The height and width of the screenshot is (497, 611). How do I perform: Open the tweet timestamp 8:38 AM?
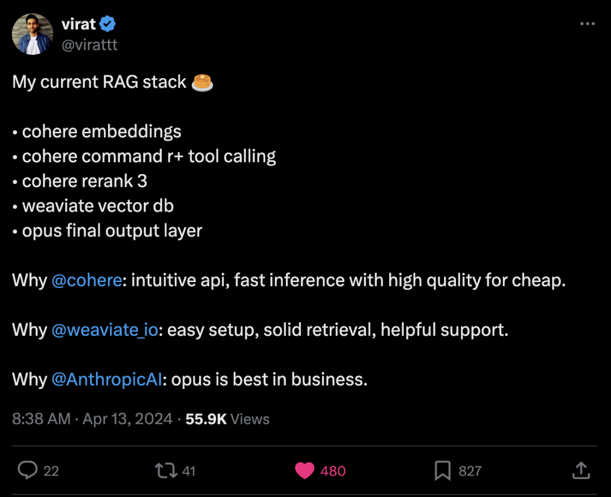41,419
